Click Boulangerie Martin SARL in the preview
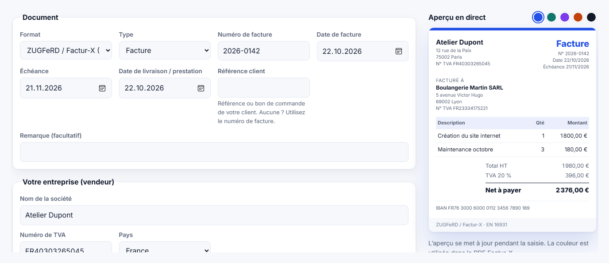This screenshot has height=263, width=609. coord(470,88)
